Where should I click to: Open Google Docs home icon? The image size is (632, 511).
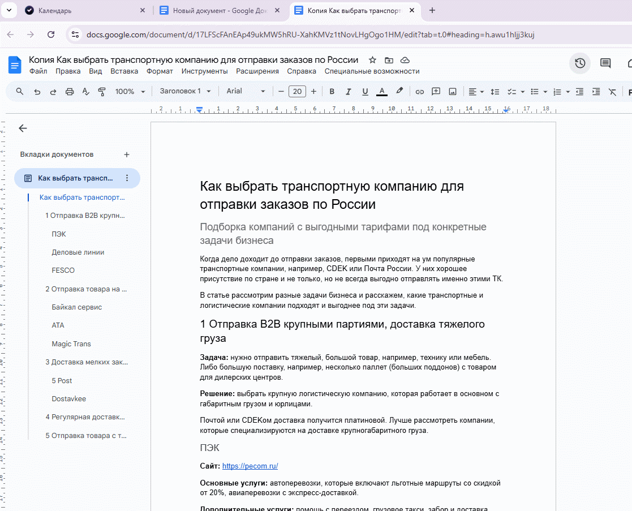click(15, 65)
